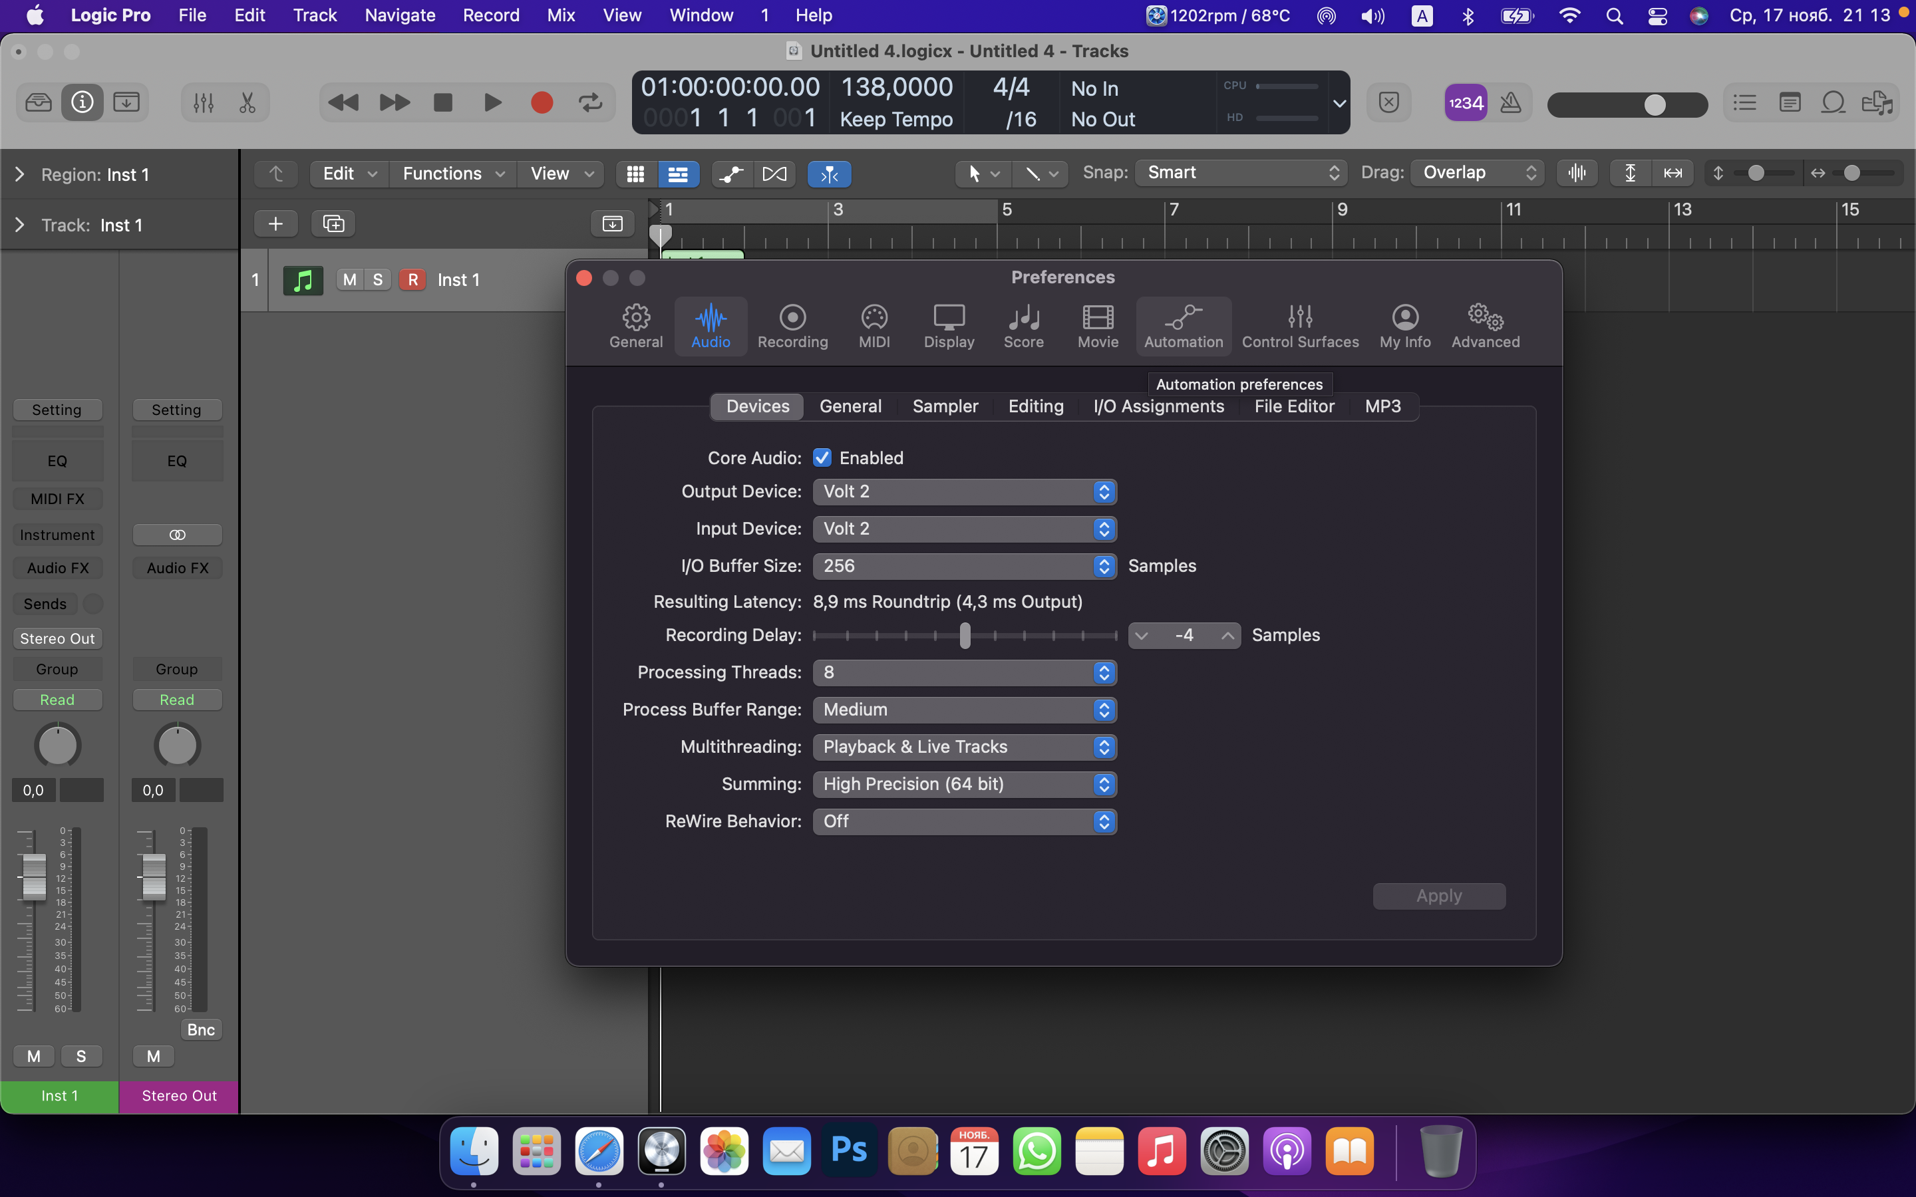
Task: Open Input Device dropdown
Action: (x=965, y=529)
